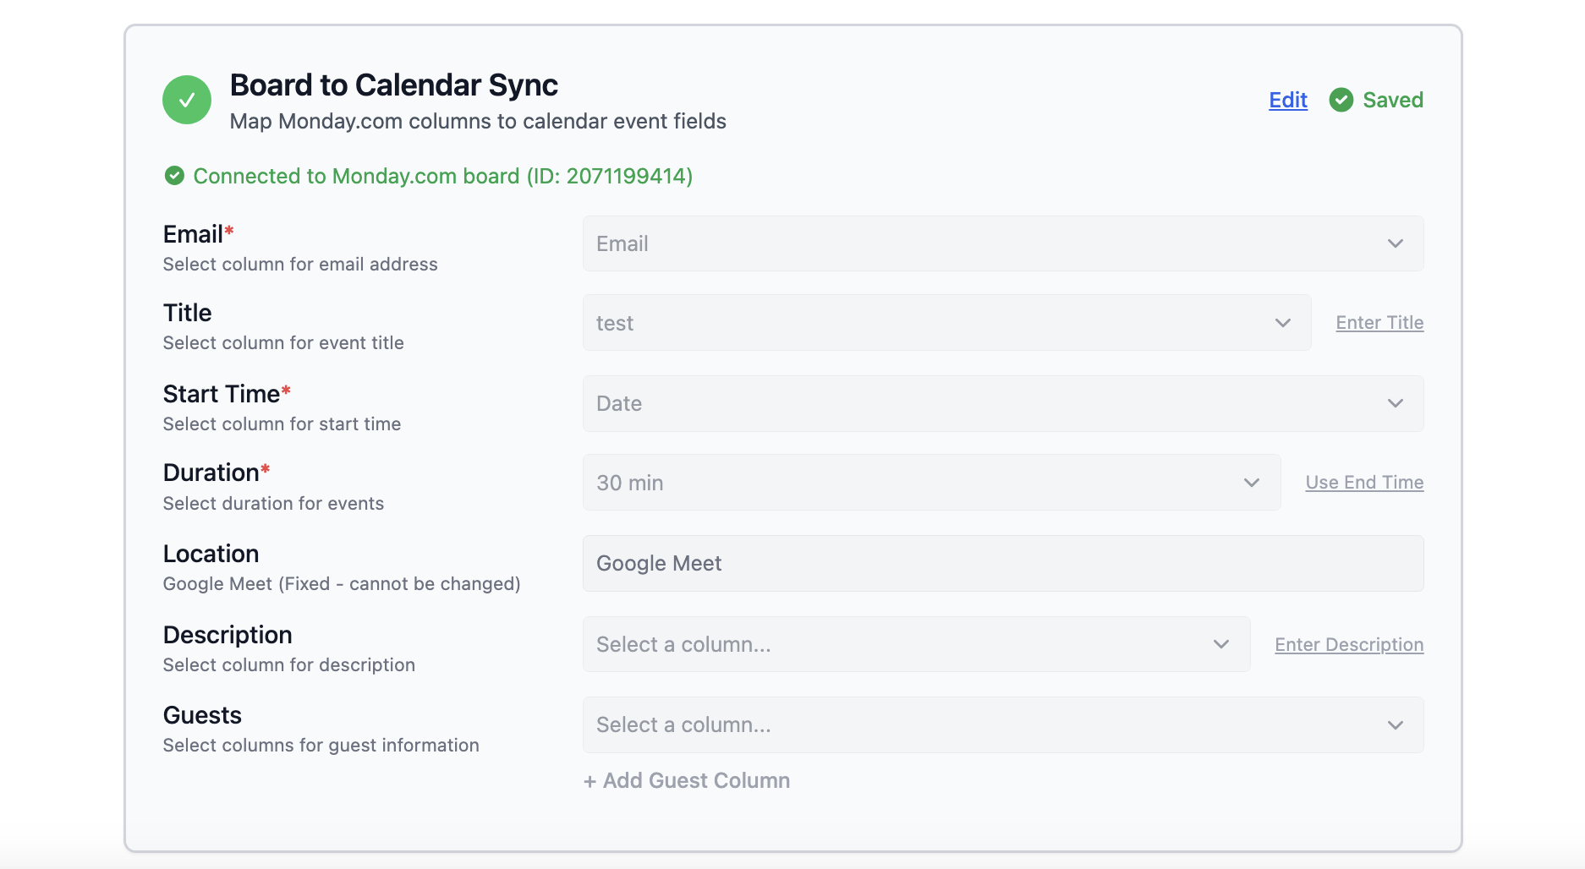Expand the Description column selector
This screenshot has width=1585, height=869.
tap(1220, 643)
